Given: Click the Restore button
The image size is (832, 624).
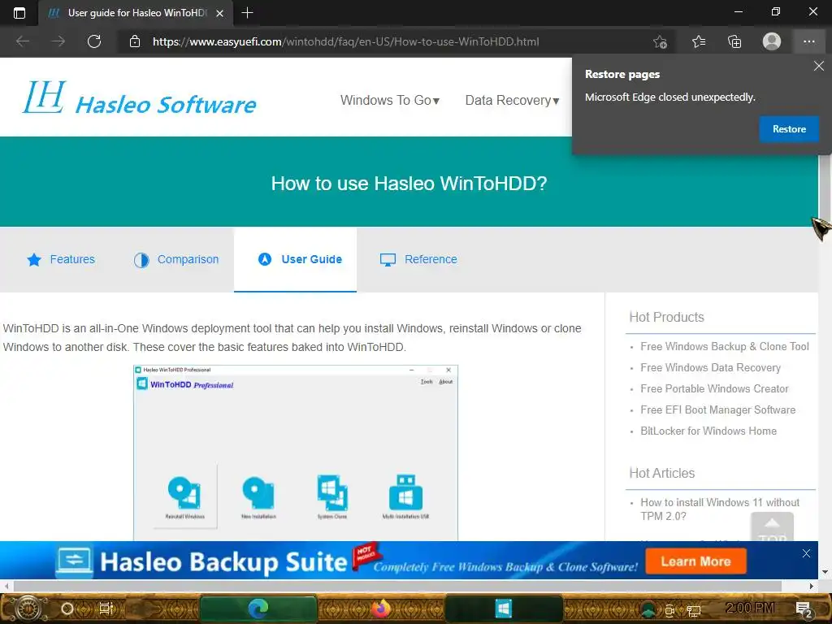Looking at the screenshot, I should (789, 129).
